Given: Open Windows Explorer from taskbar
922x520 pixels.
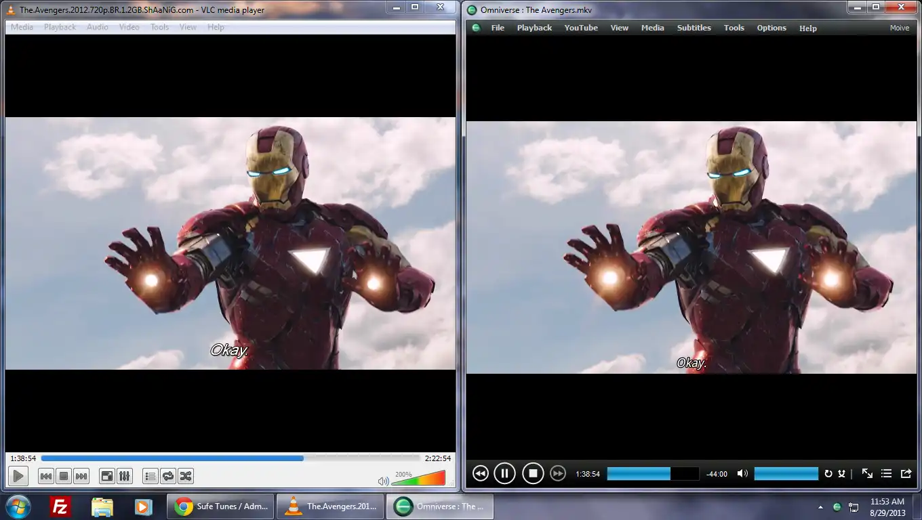Looking at the screenshot, I should (x=102, y=506).
